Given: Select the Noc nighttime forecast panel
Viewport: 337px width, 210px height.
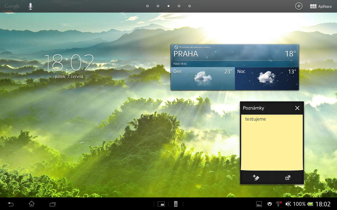Looking at the screenshot, I should pos(267,78).
